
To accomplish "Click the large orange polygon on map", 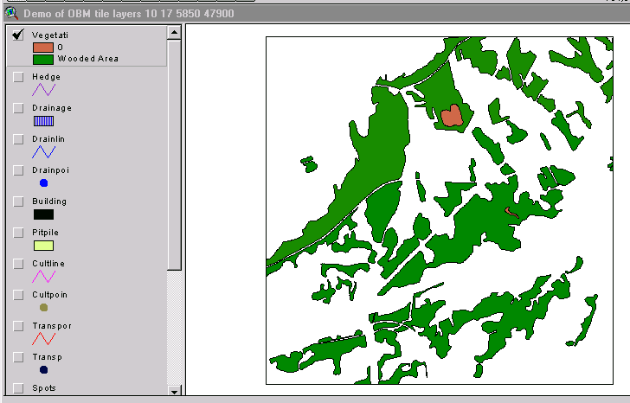I will pyautogui.click(x=452, y=117).
